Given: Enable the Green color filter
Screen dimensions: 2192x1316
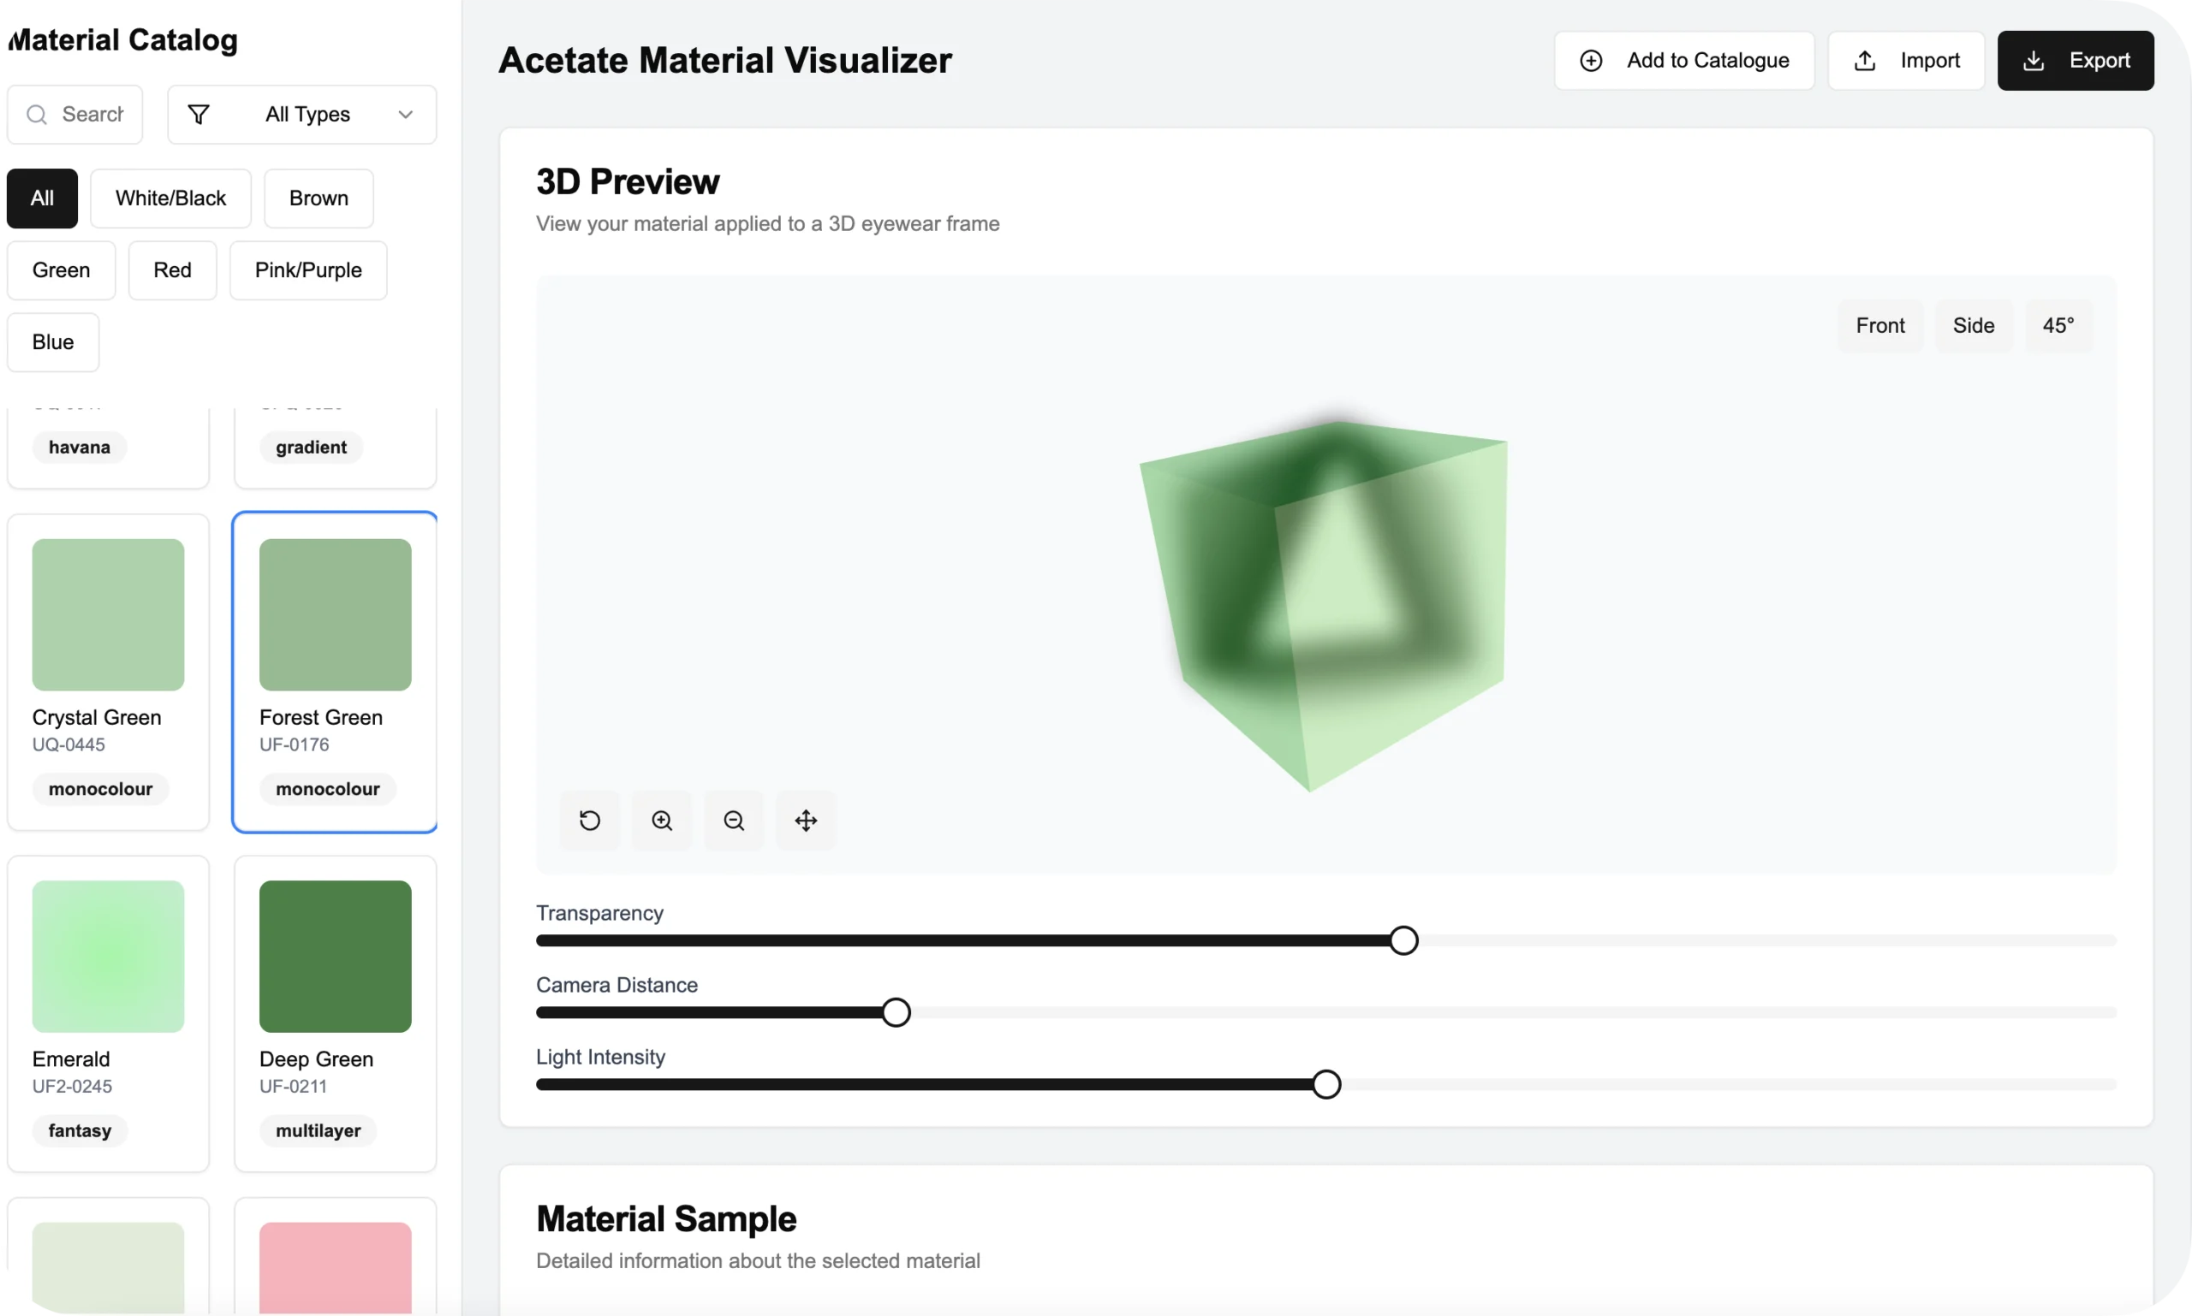Looking at the screenshot, I should point(60,270).
